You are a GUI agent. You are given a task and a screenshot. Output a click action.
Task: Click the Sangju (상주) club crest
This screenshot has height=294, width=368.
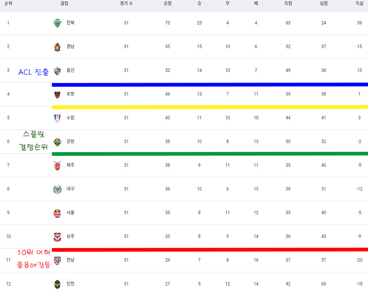click(57, 237)
